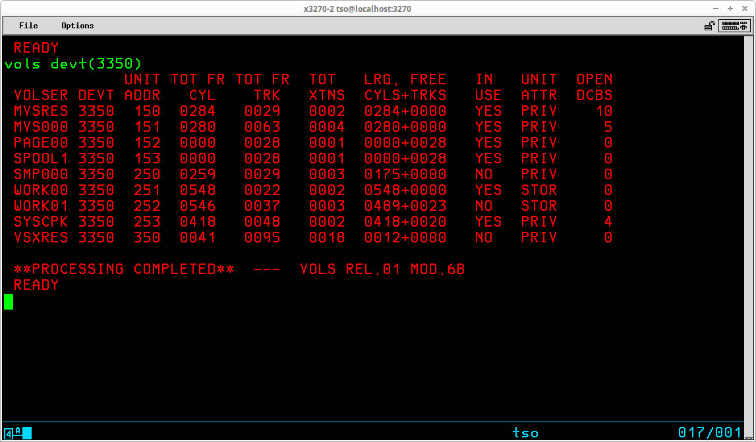
Task: Open the Options menu
Action: click(78, 26)
